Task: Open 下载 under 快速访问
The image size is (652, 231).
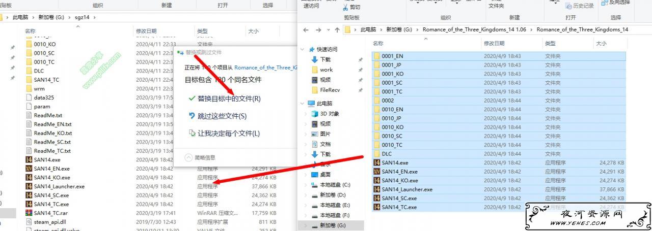Action: coord(325,59)
